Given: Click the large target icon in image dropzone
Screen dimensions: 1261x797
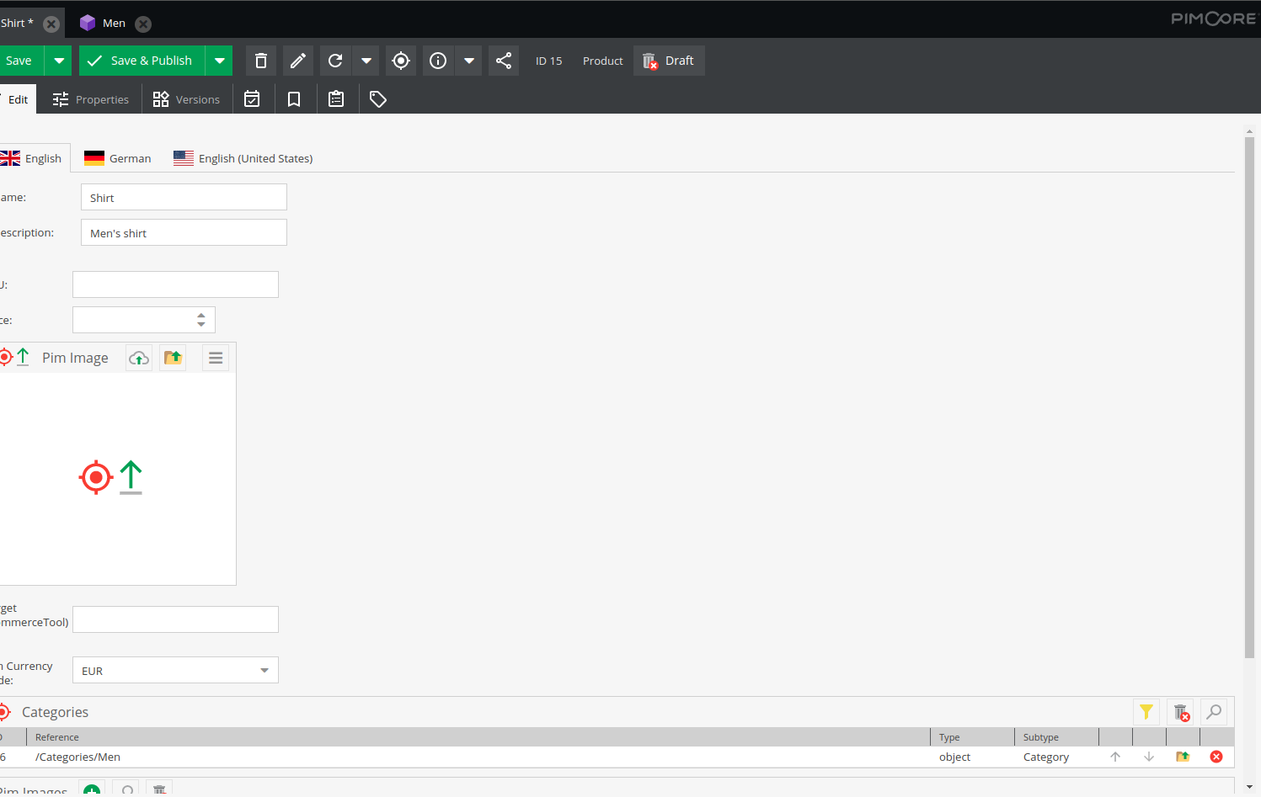Looking at the screenshot, I should coord(96,477).
